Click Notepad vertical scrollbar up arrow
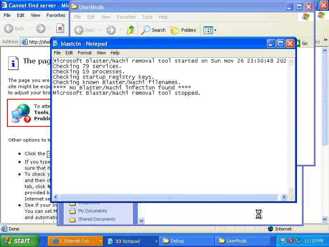Viewport: 329px width, 247px height. point(291,61)
